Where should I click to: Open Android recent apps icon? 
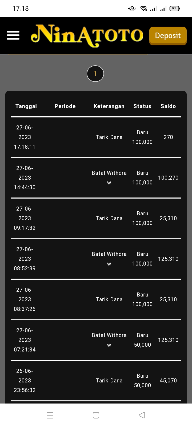click(50, 415)
